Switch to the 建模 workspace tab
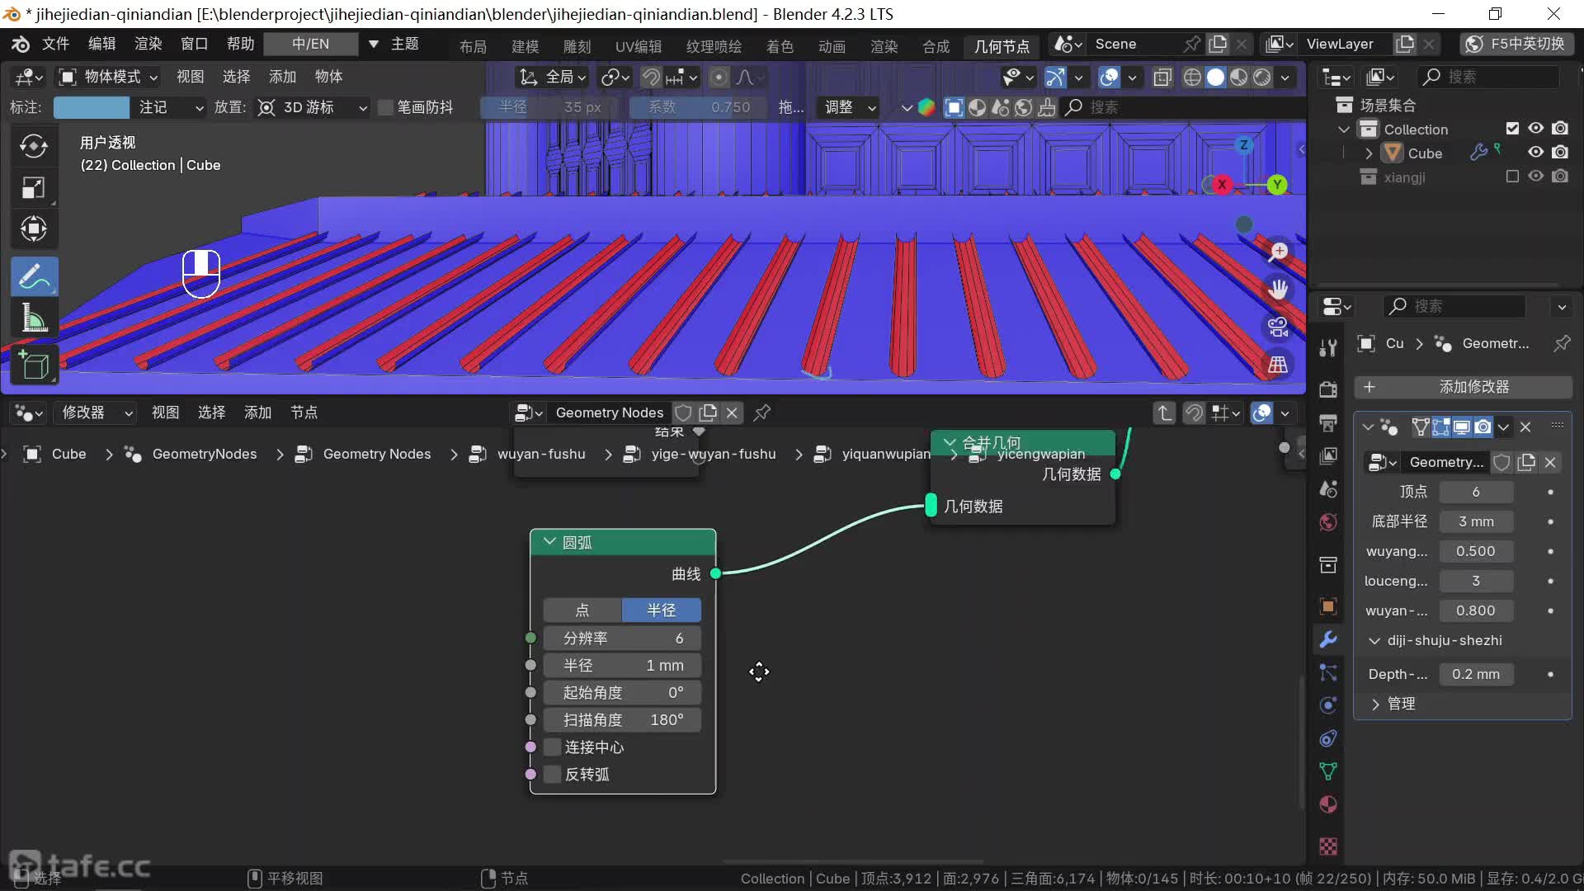1584x891 pixels. (x=525, y=46)
